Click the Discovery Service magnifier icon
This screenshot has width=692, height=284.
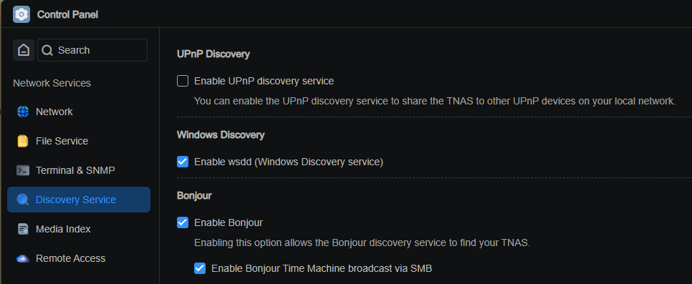coord(22,200)
